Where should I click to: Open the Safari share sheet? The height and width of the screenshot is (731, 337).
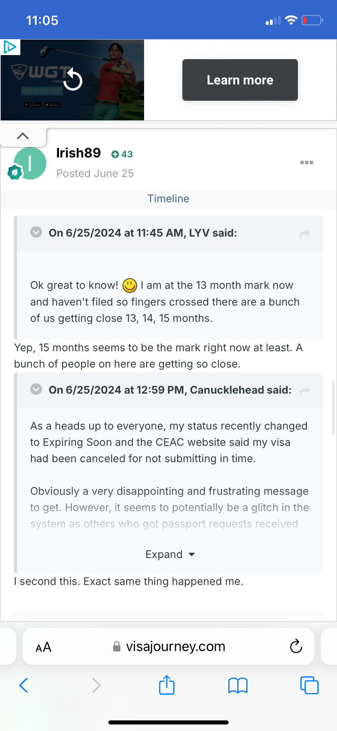[167, 684]
